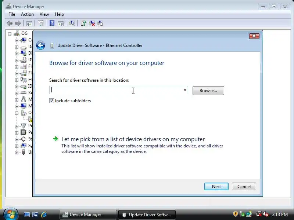Switch to Device Manager taskbar button
The image size is (294, 220).
(88, 214)
